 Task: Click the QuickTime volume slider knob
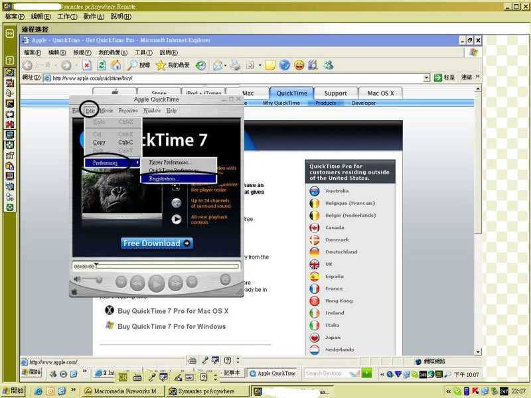100,279
